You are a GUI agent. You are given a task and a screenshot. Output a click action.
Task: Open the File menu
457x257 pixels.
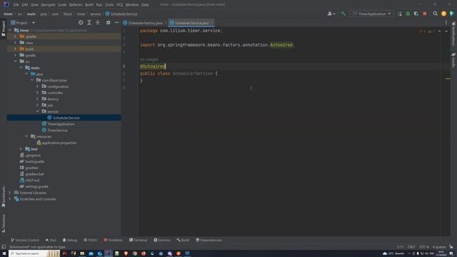pos(16,5)
